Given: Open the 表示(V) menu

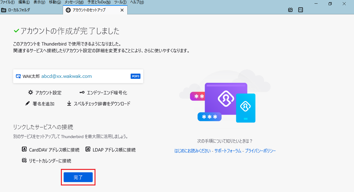Looking at the screenshot, I should (39, 2).
